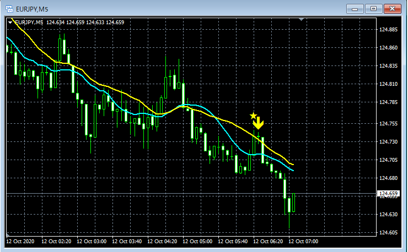Screen dimensions: 408x252
Task: Maximize the EURJPY,M5 chart window
Action: click(373, 9)
